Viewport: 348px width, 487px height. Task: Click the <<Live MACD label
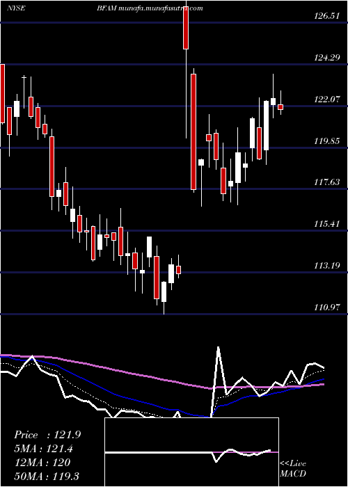(x=293, y=468)
